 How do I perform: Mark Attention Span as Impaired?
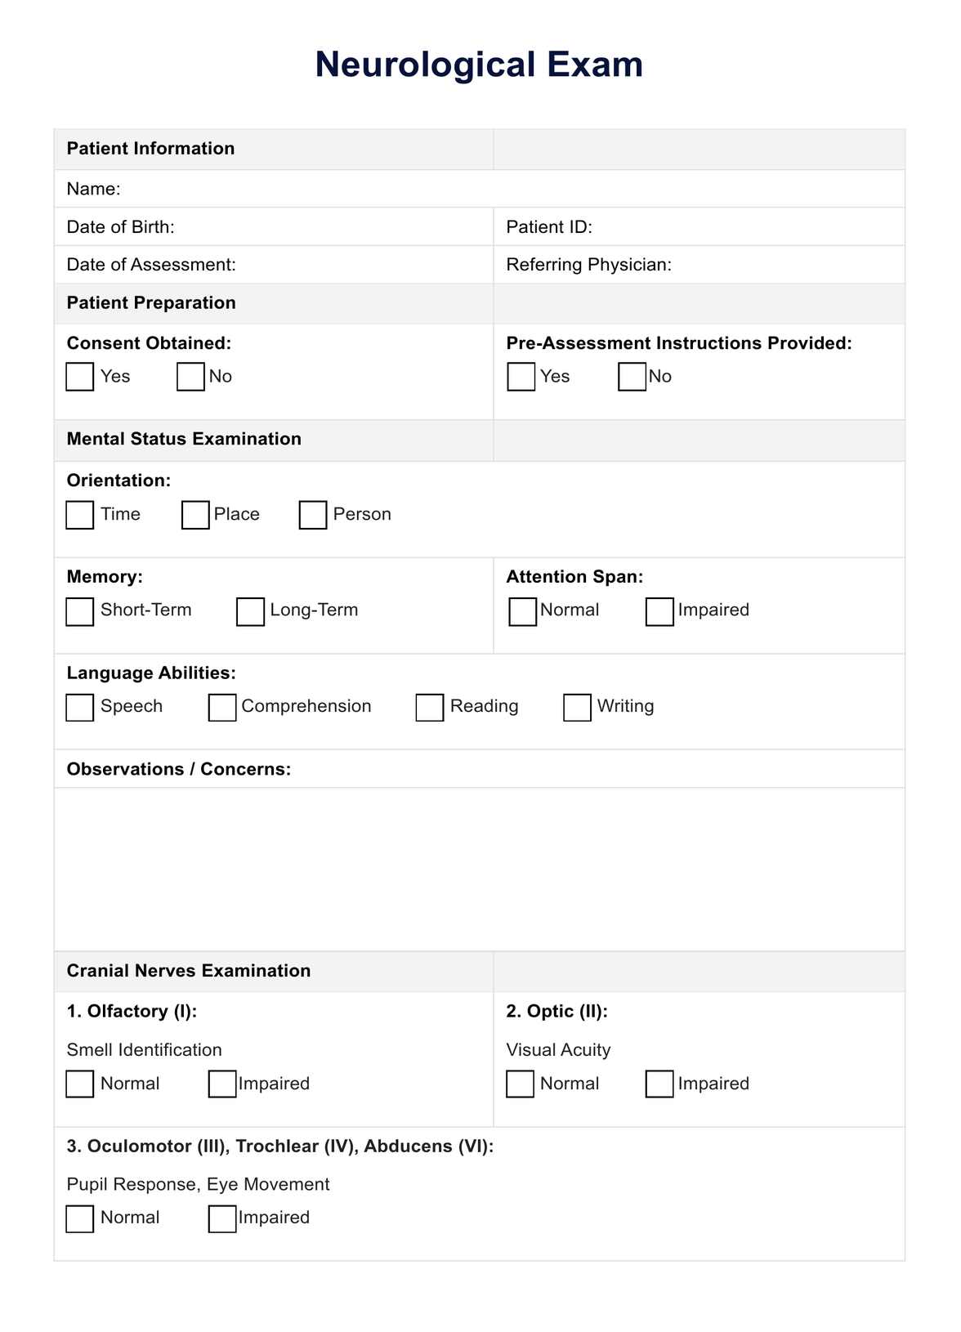point(659,611)
